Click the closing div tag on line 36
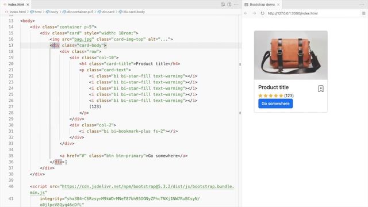Viewport: 368px width, 207px height. 57,162
